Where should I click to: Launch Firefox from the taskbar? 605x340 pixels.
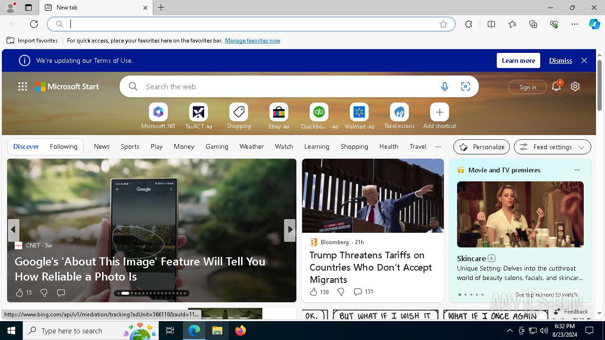tap(241, 331)
